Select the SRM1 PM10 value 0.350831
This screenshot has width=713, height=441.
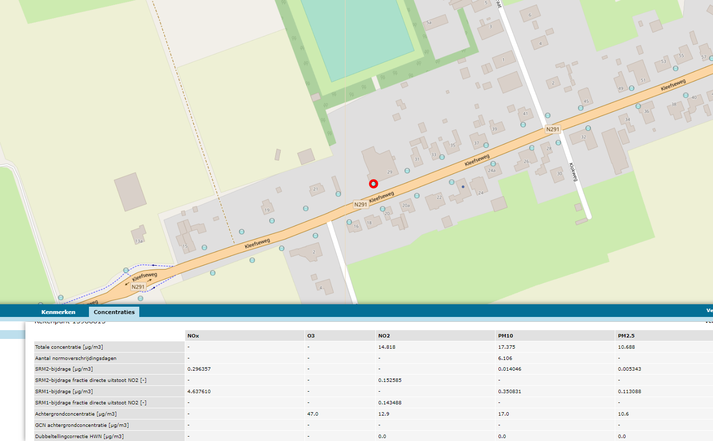tap(509, 391)
